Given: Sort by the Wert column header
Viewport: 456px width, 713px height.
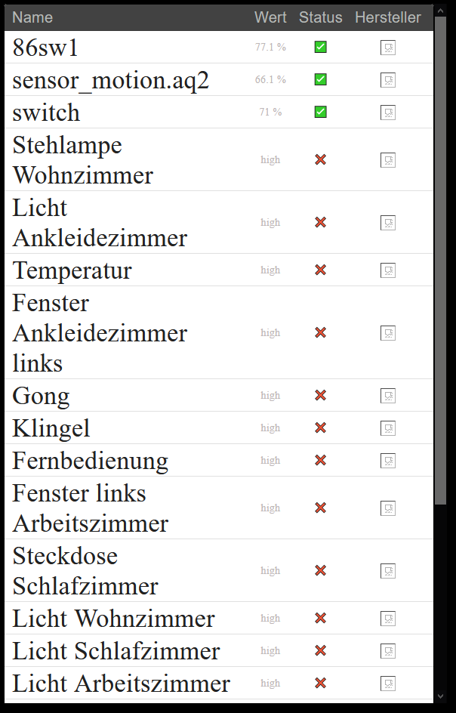Looking at the screenshot, I should point(270,17).
